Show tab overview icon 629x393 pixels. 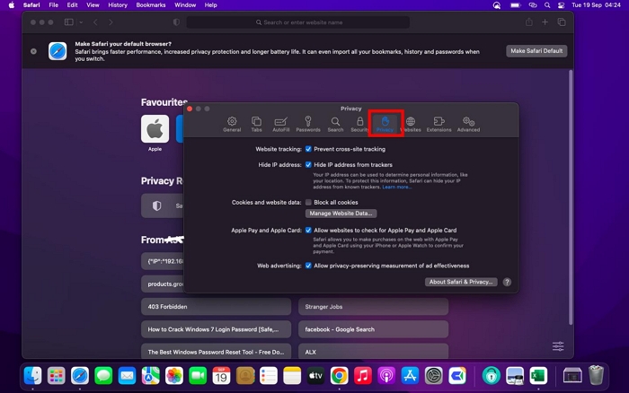click(x=562, y=22)
